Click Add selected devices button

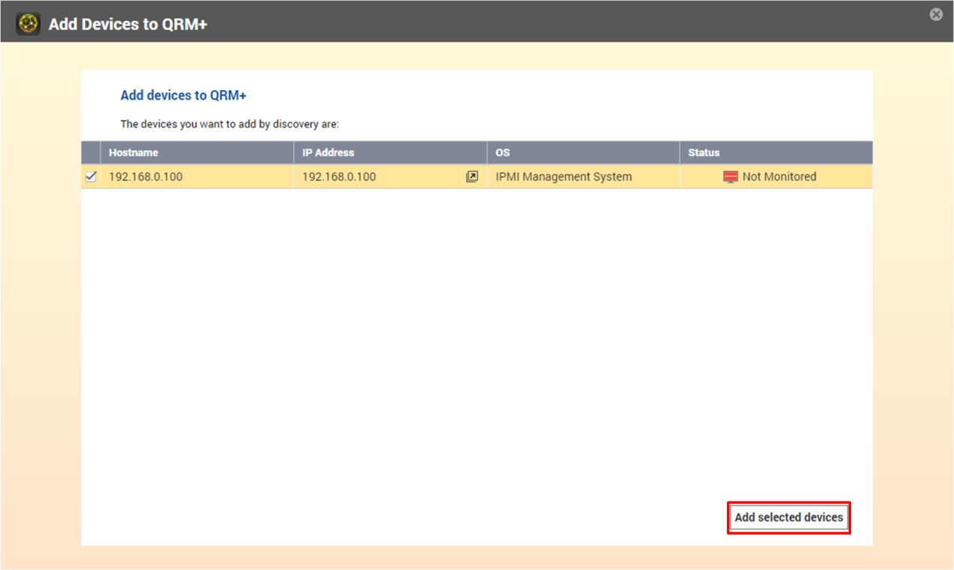click(789, 517)
